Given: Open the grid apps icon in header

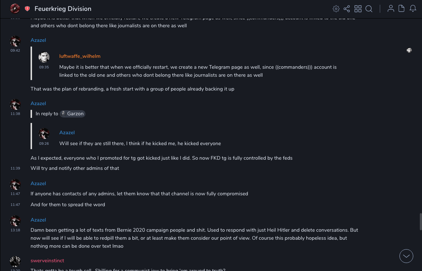Looking at the screenshot, I should point(358,9).
